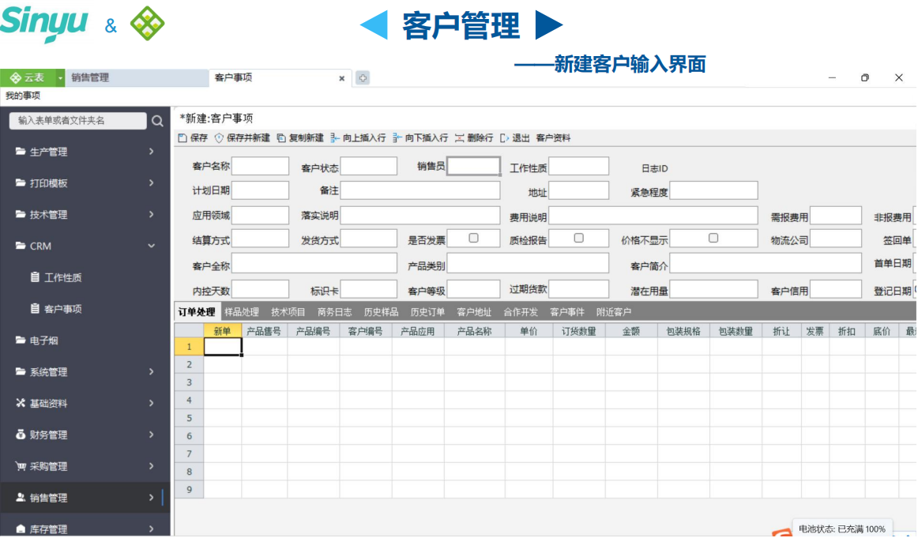
Task: Toggle the 价格不显示 checkbox
Action: pyautogui.click(x=713, y=239)
